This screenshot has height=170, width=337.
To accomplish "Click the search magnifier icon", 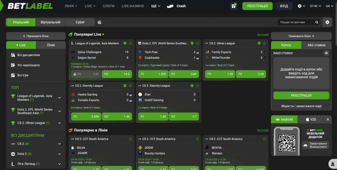I will point(317,22).
